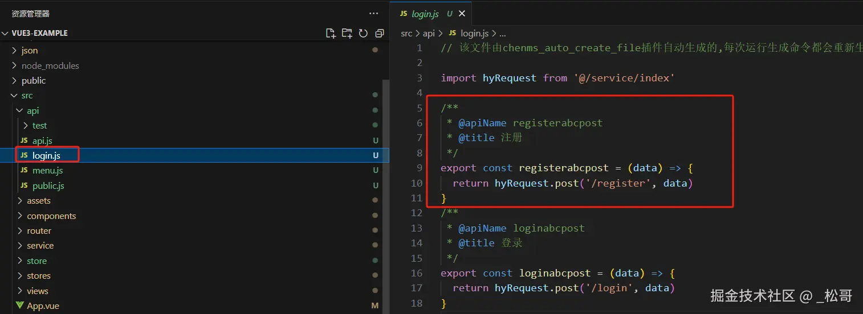Switch to the login.js editor tab
863x314 pixels.
[x=425, y=14]
